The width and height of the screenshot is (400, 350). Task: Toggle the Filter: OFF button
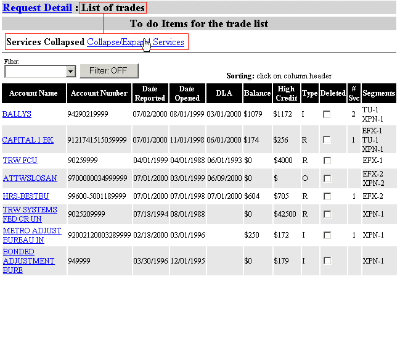[x=109, y=71]
